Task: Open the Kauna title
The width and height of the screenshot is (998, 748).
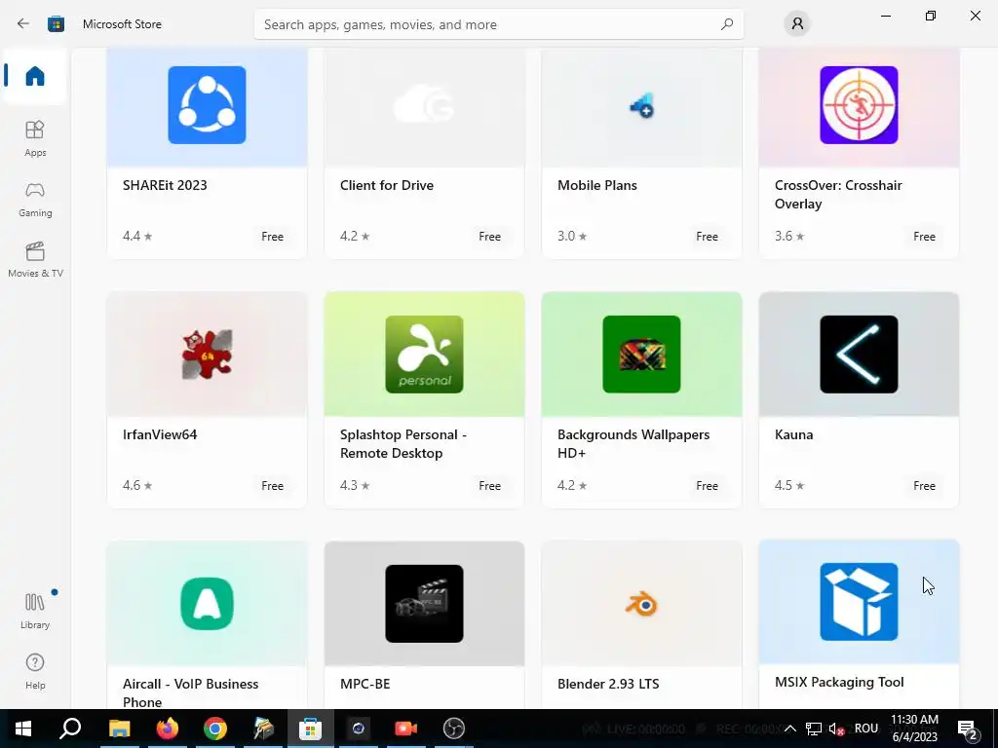Action: click(x=793, y=434)
